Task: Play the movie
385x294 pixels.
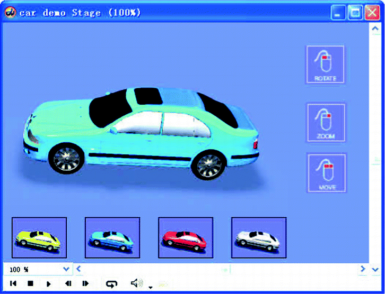Action: coord(49,284)
